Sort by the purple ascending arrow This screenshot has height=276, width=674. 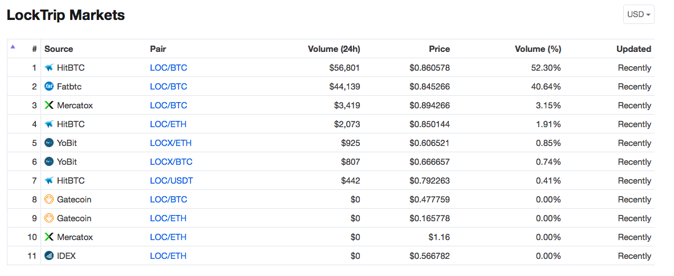(13, 46)
